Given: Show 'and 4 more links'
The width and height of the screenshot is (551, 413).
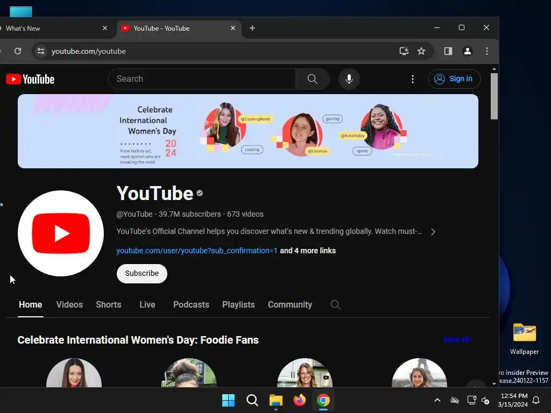Looking at the screenshot, I should [x=308, y=251].
